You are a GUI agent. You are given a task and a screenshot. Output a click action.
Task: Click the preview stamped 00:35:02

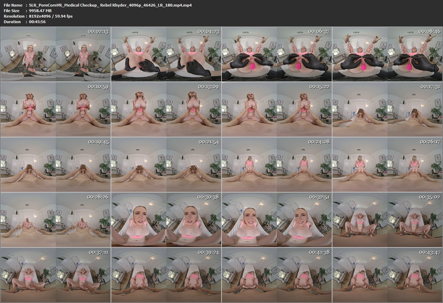click(x=387, y=220)
